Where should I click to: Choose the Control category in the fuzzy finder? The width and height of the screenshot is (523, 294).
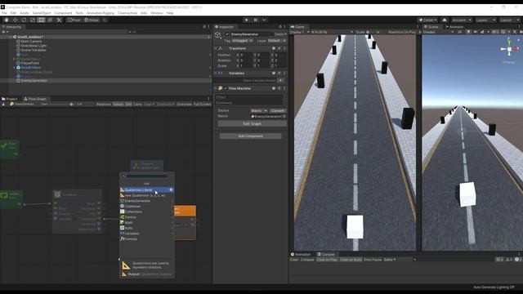(x=147, y=217)
